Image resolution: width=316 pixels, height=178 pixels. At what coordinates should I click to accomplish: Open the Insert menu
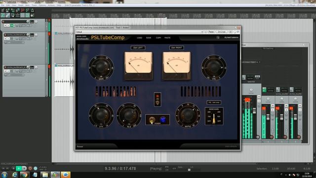point(21,5)
